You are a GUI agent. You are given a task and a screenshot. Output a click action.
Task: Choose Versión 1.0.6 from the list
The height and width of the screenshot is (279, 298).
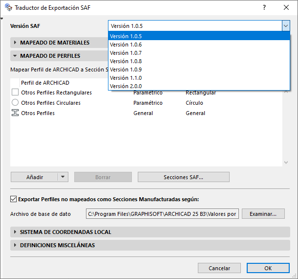(x=199, y=45)
